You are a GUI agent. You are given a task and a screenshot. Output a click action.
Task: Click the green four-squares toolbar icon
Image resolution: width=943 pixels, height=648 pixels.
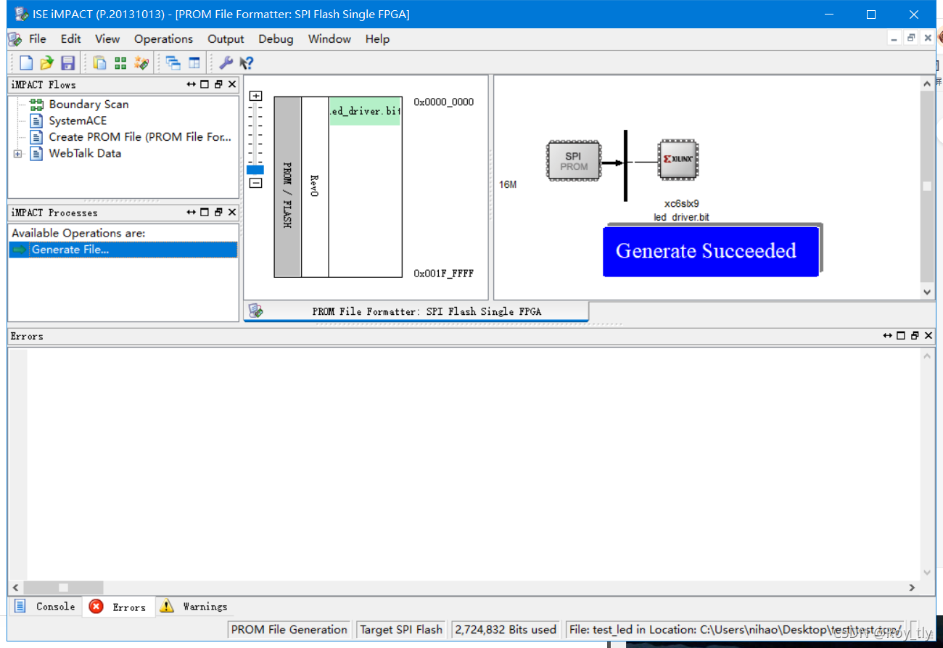[120, 63]
